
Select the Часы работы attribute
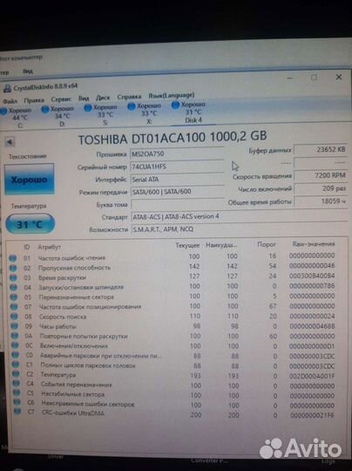coord(58,326)
